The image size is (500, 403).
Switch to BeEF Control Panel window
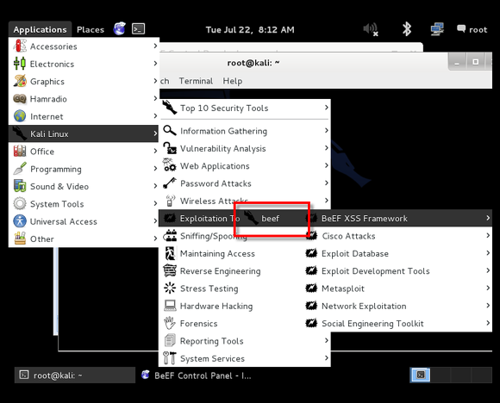(x=197, y=375)
